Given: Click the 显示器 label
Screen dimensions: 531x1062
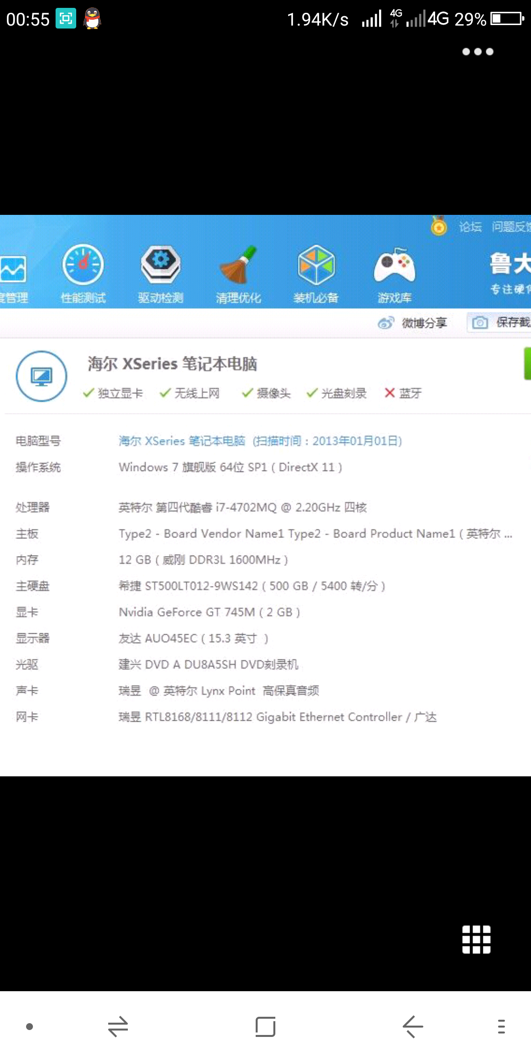Looking at the screenshot, I should (32, 638).
